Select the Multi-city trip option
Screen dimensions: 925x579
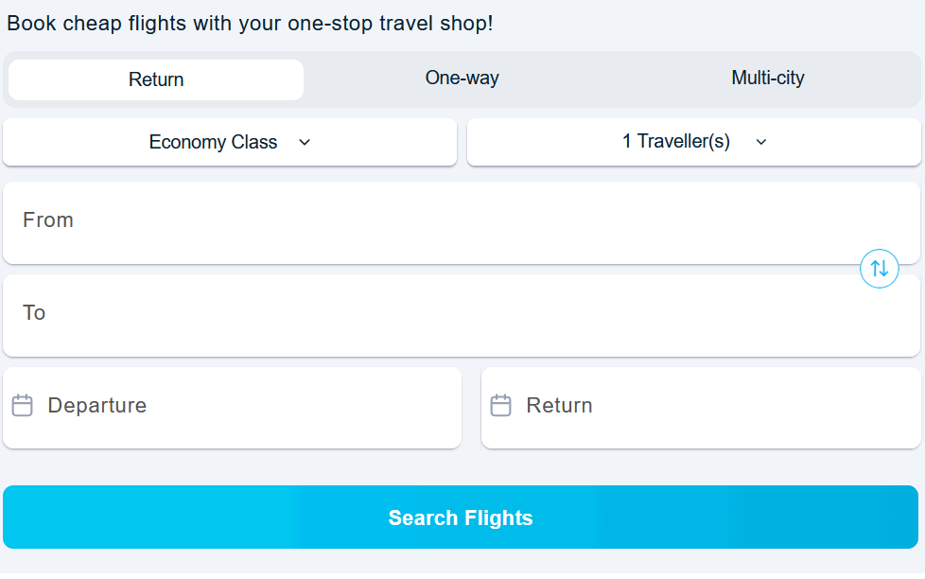pyautogui.click(x=768, y=79)
